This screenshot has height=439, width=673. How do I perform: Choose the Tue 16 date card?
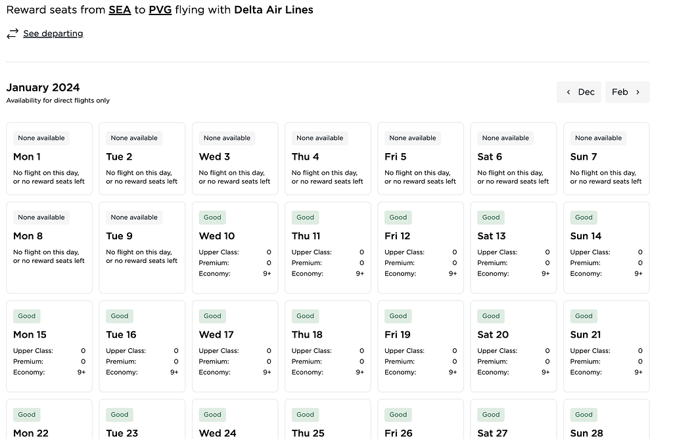[142, 346]
